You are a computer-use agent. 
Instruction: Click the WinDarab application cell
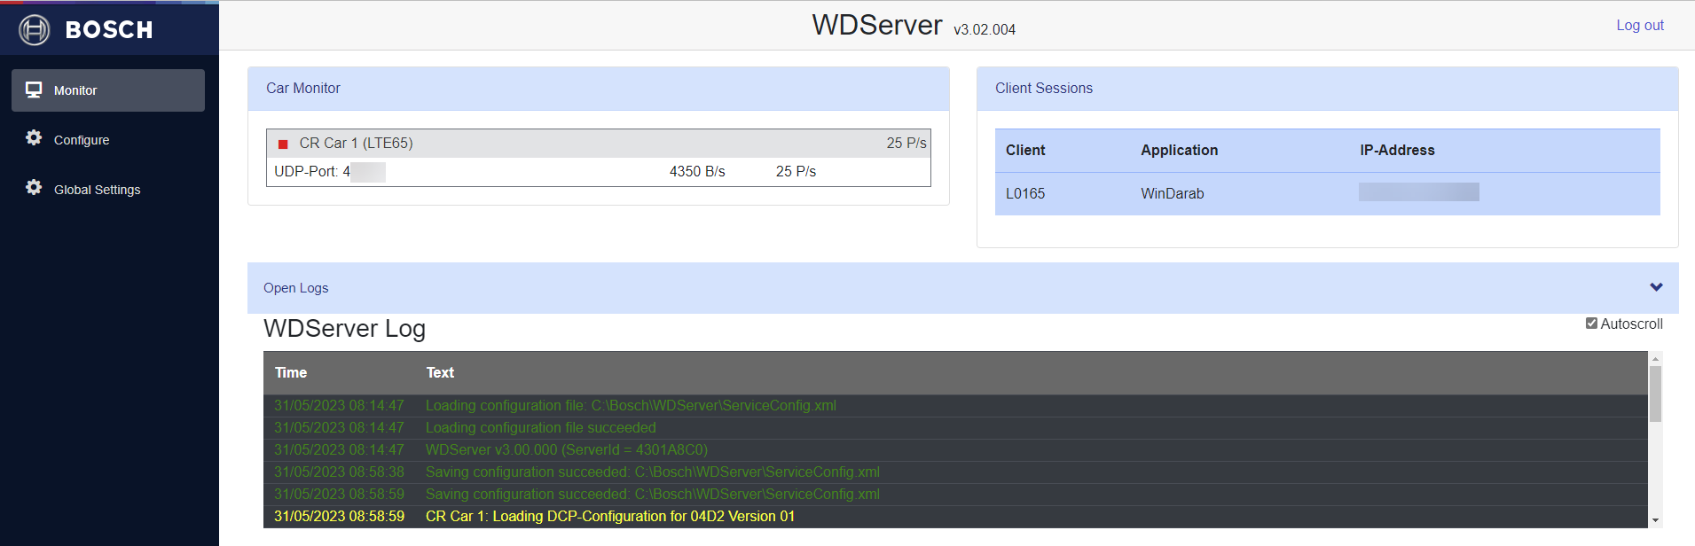tap(1173, 193)
